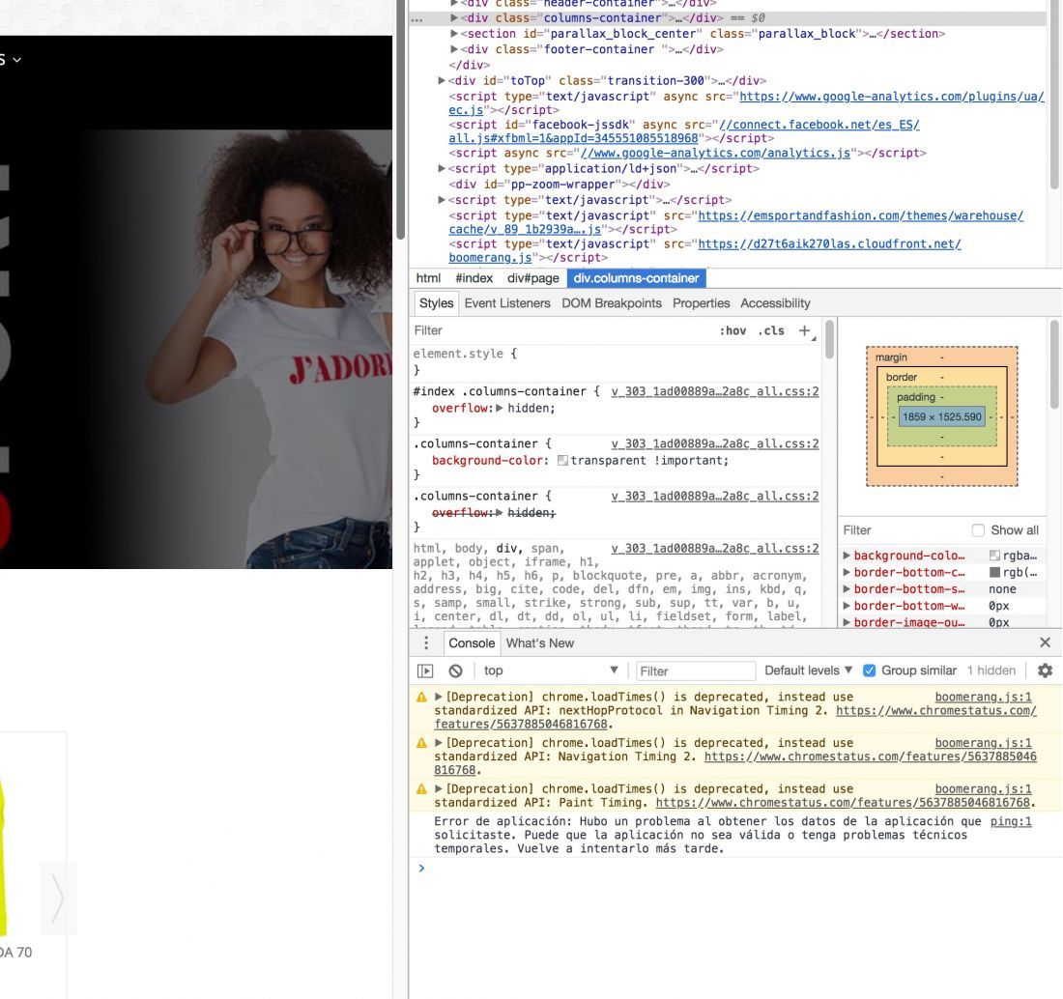
Task: Click the first deprecation warning triangle icon
Action: tap(421, 697)
